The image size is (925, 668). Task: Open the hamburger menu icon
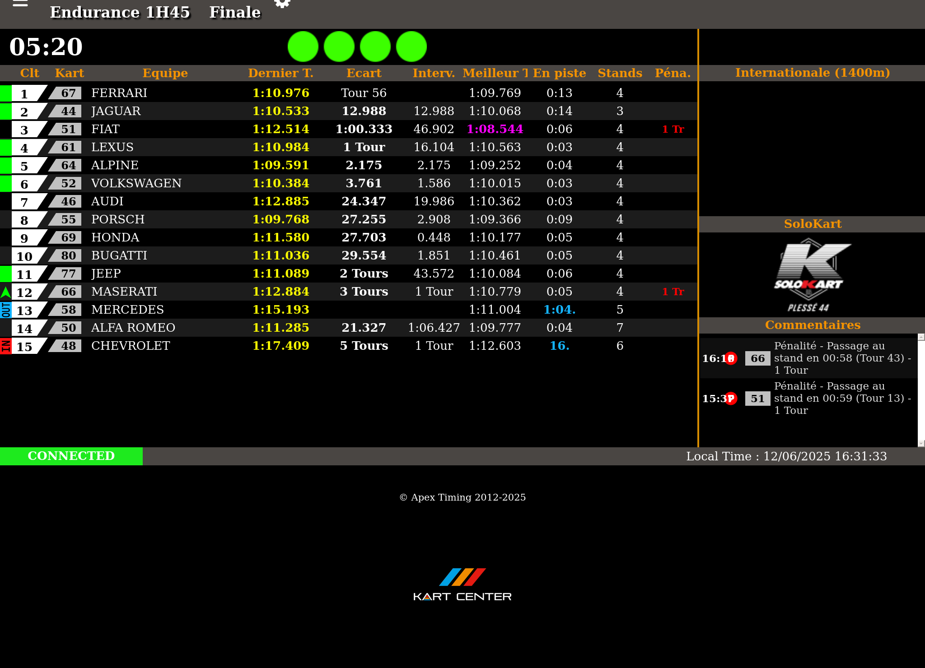pos(20,3)
